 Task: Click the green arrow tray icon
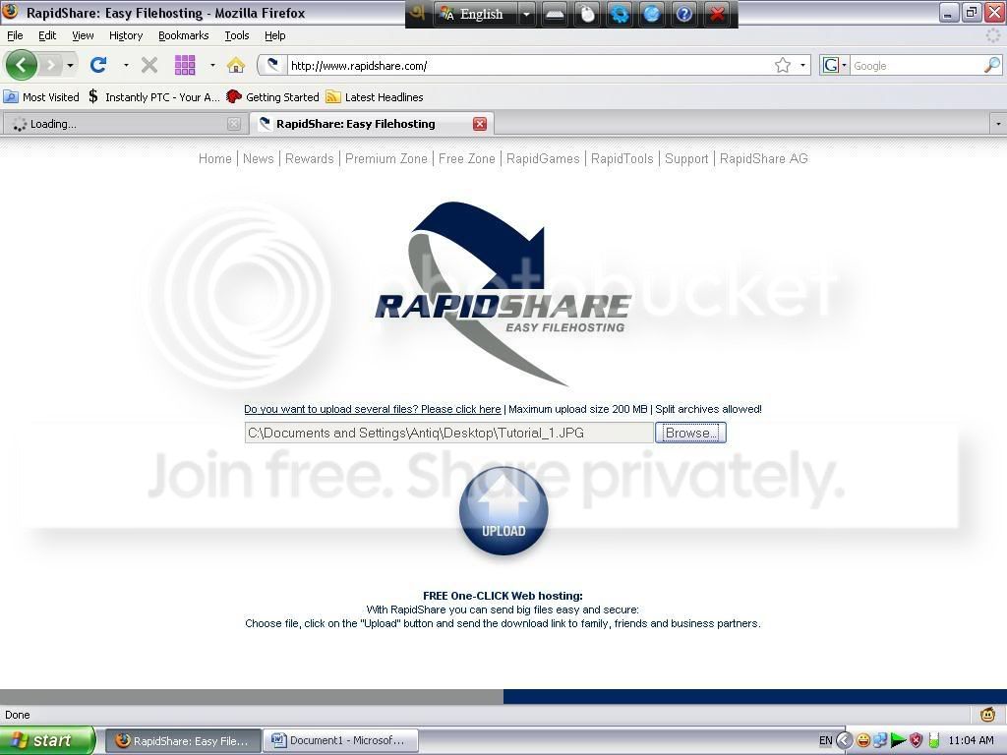click(898, 740)
